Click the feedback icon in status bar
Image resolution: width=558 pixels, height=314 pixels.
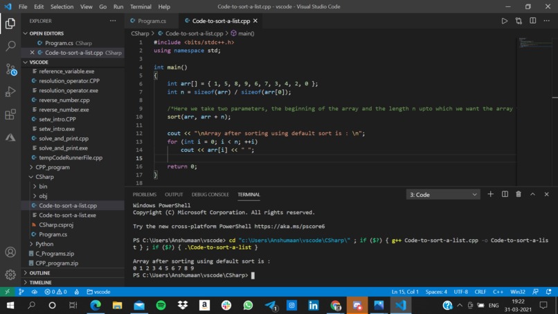pyautogui.click(x=535, y=292)
